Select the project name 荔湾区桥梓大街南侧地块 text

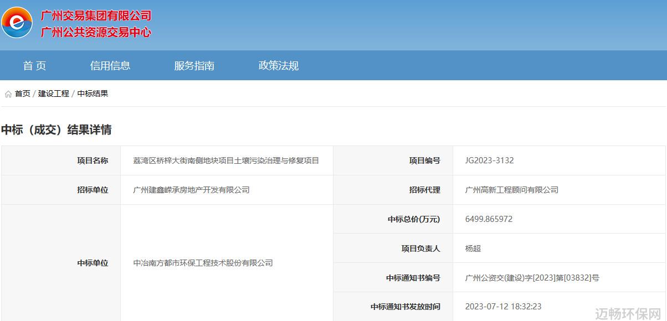tap(226, 161)
